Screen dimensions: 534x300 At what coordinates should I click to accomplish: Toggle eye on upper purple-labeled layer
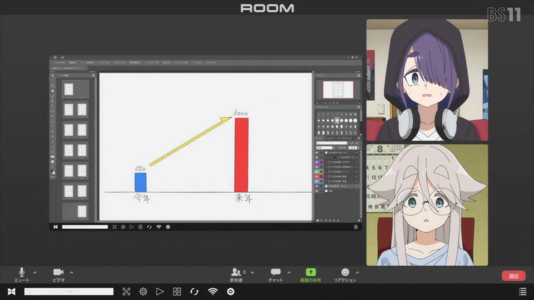(317, 162)
